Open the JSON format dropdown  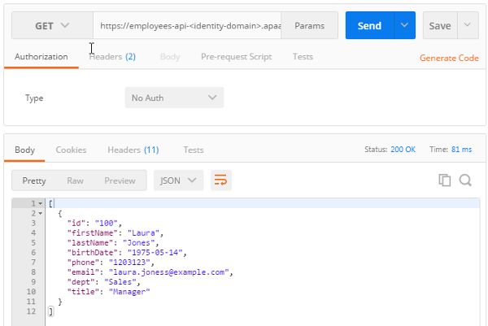(x=178, y=180)
